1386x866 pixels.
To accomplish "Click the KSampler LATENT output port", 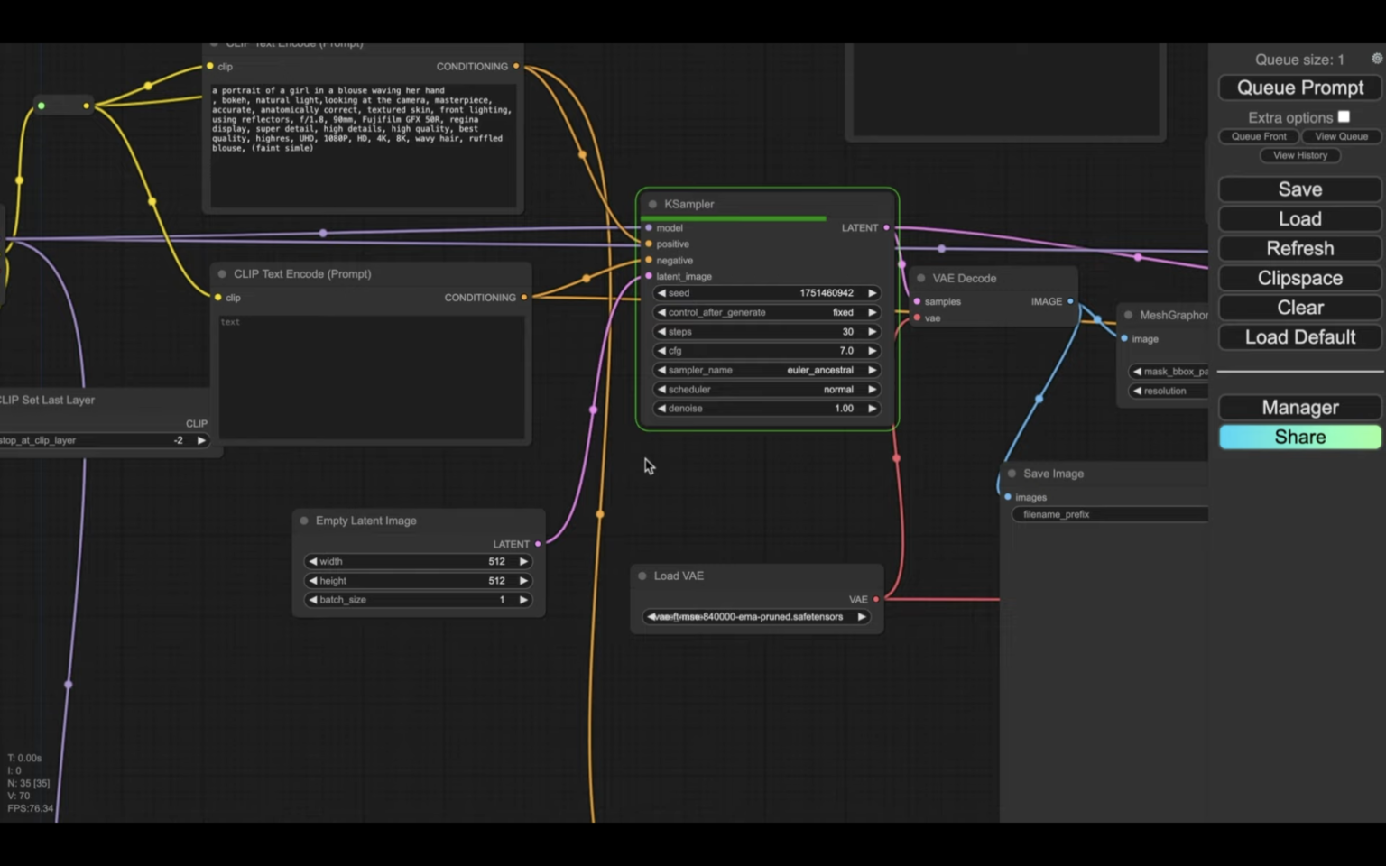I will 886,228.
